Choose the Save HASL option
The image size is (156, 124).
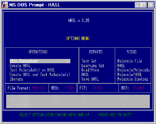(x=90, y=79)
